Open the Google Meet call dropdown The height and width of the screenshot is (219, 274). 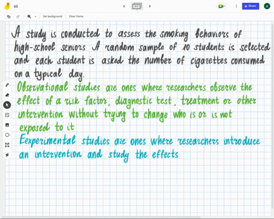(221, 6)
